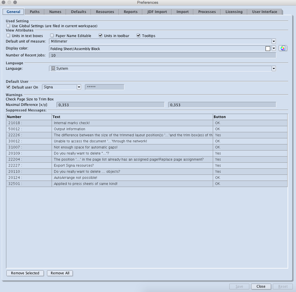296x292 pixels.
Task: Expand the Language dropdown
Action: point(274,69)
